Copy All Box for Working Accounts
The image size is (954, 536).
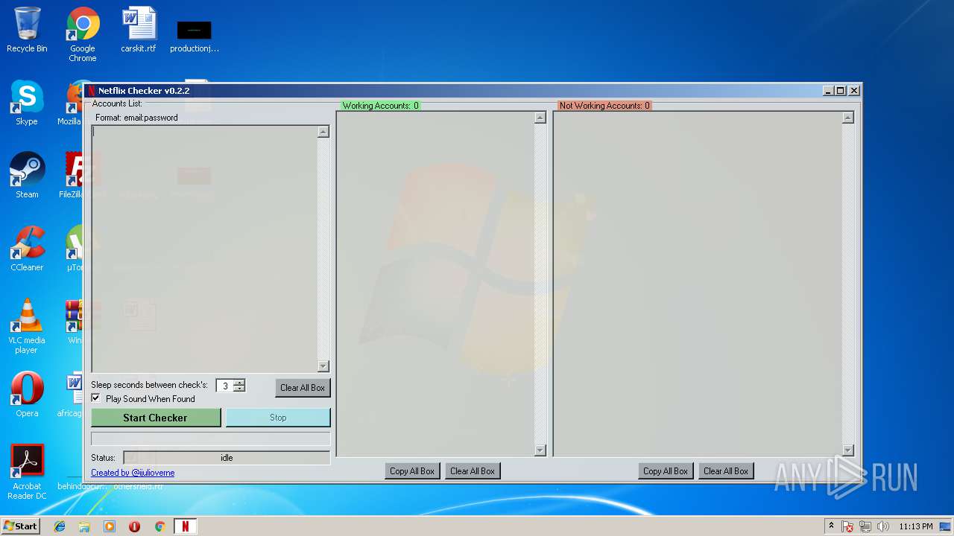coord(412,471)
